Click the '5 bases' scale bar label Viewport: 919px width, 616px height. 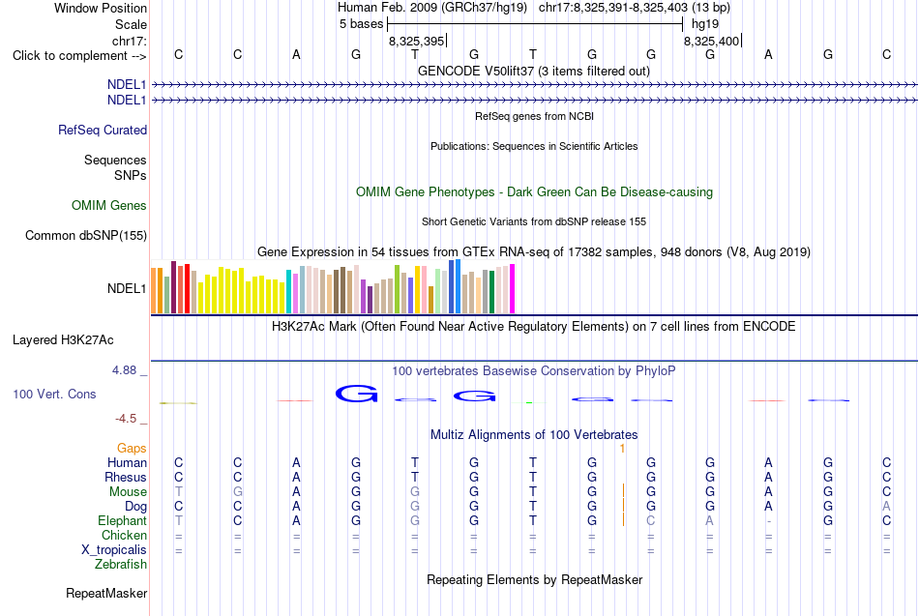(361, 24)
